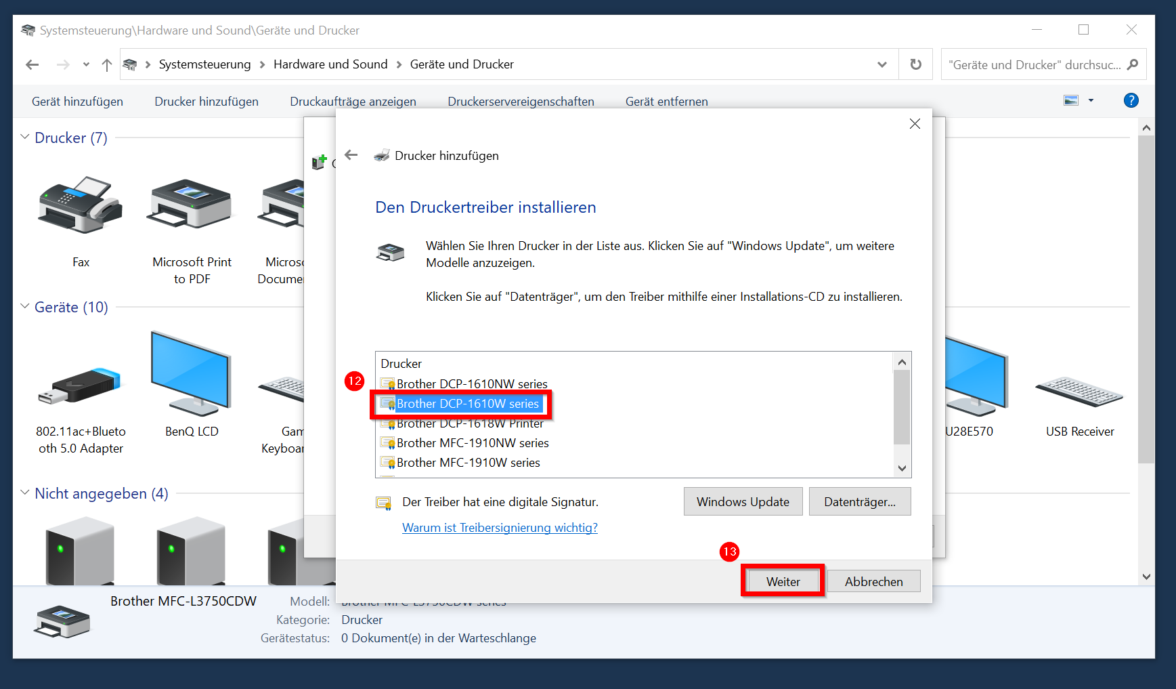Open the recent locations dropdown
This screenshot has height=689, width=1176.
[x=86, y=64]
